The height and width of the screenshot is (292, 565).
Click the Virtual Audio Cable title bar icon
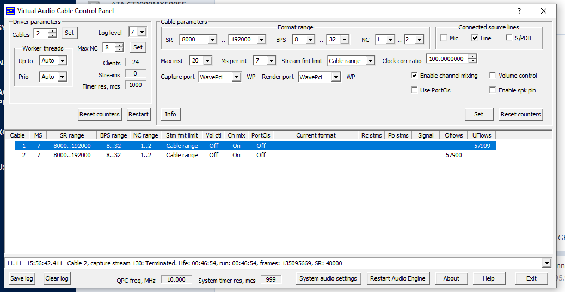[10, 11]
